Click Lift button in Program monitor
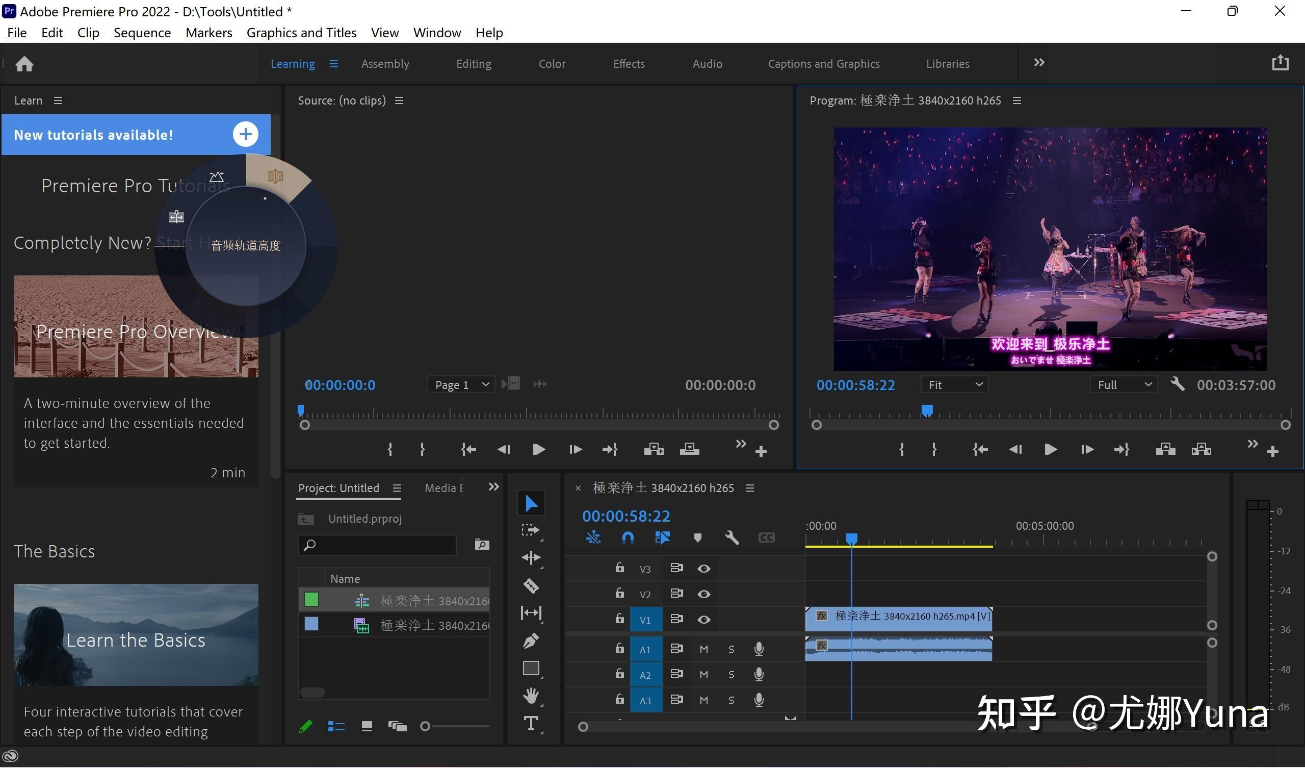 [x=1165, y=449]
